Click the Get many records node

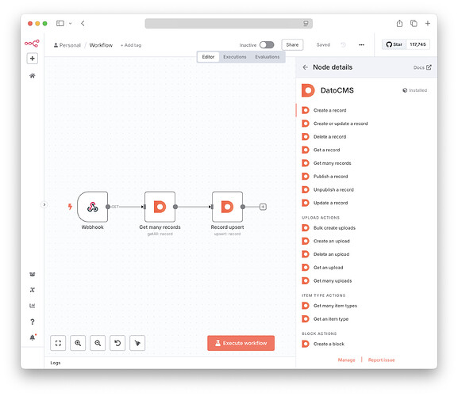point(160,207)
